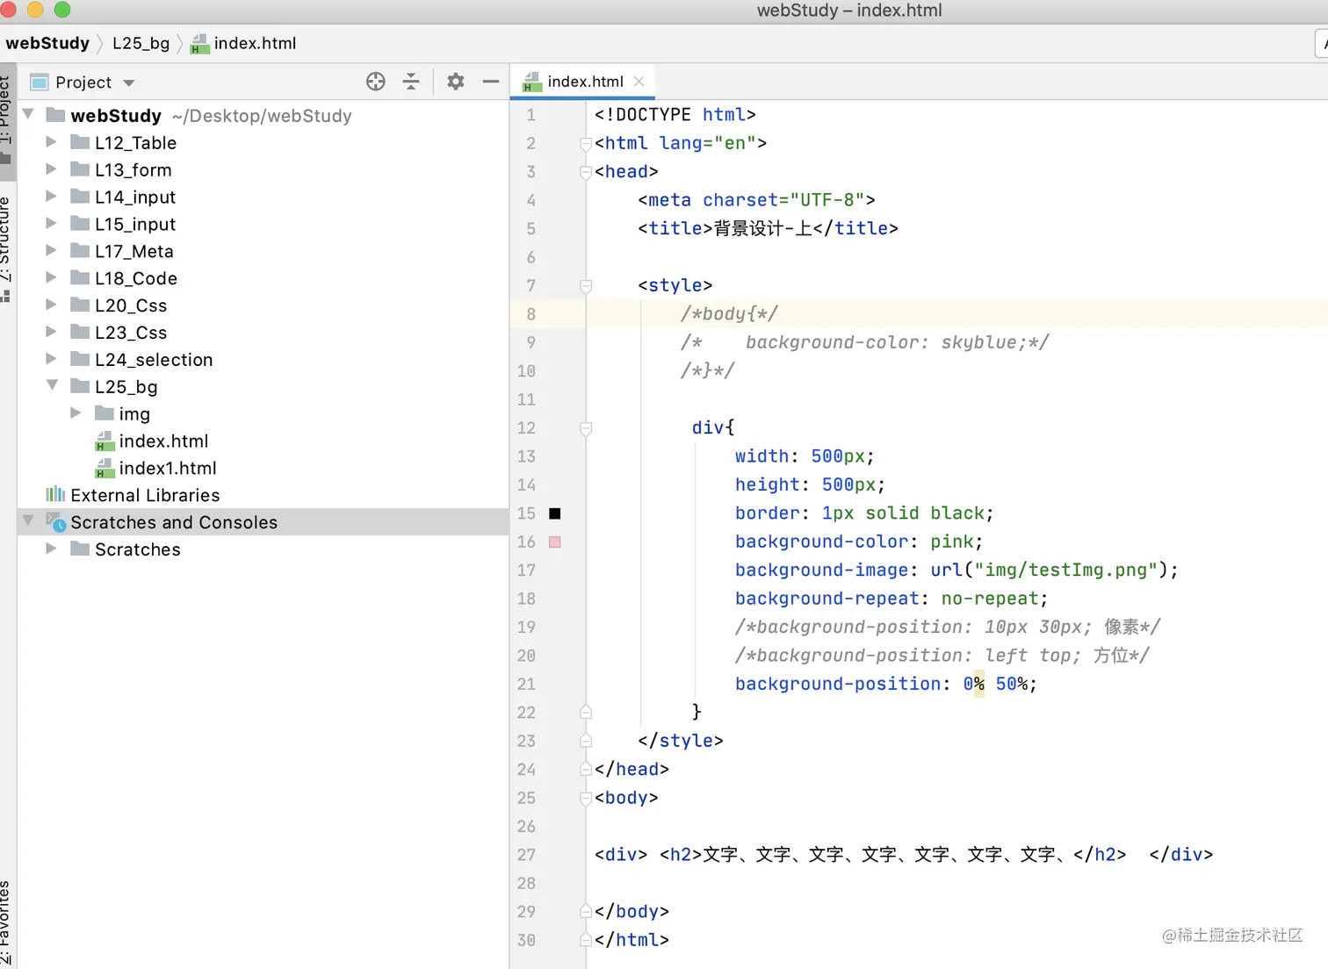Viewport: 1328px width, 969px height.
Task: Switch to the index.html editor tab
Action: pos(584,82)
